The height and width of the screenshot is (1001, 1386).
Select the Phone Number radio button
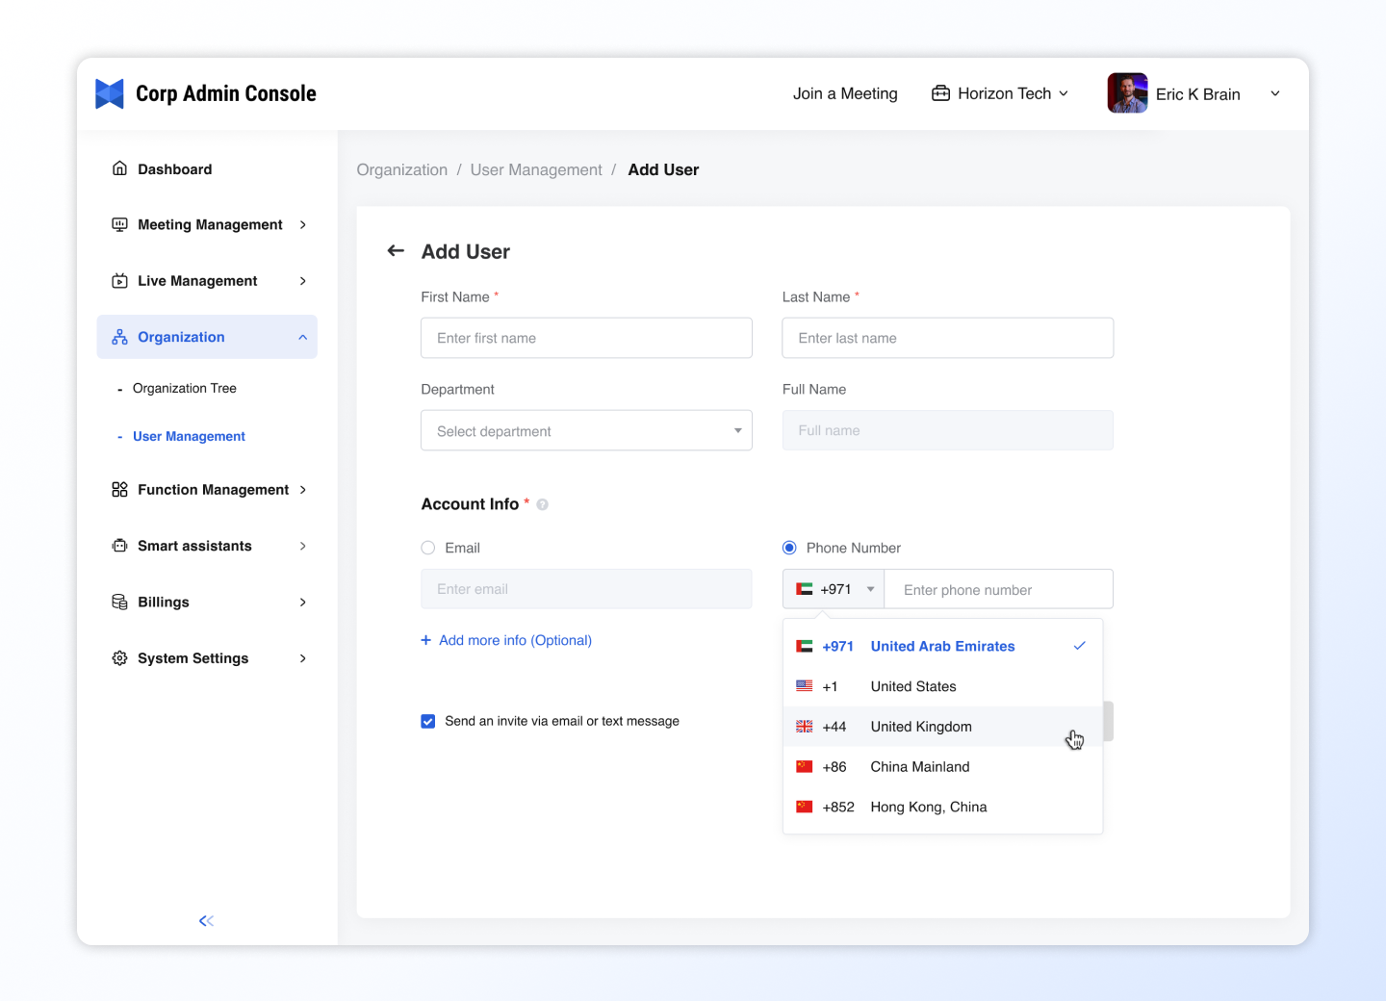[789, 548]
